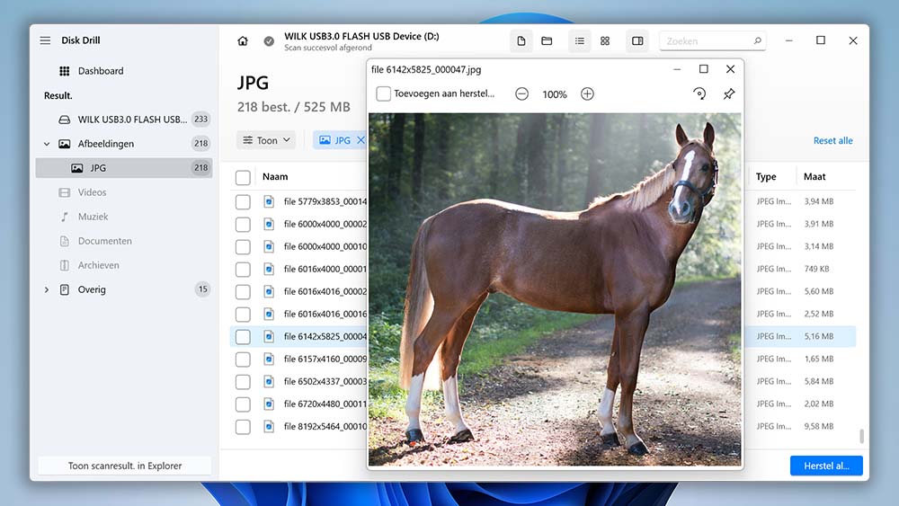Check the box for file 5779x3853_00014

point(243,201)
